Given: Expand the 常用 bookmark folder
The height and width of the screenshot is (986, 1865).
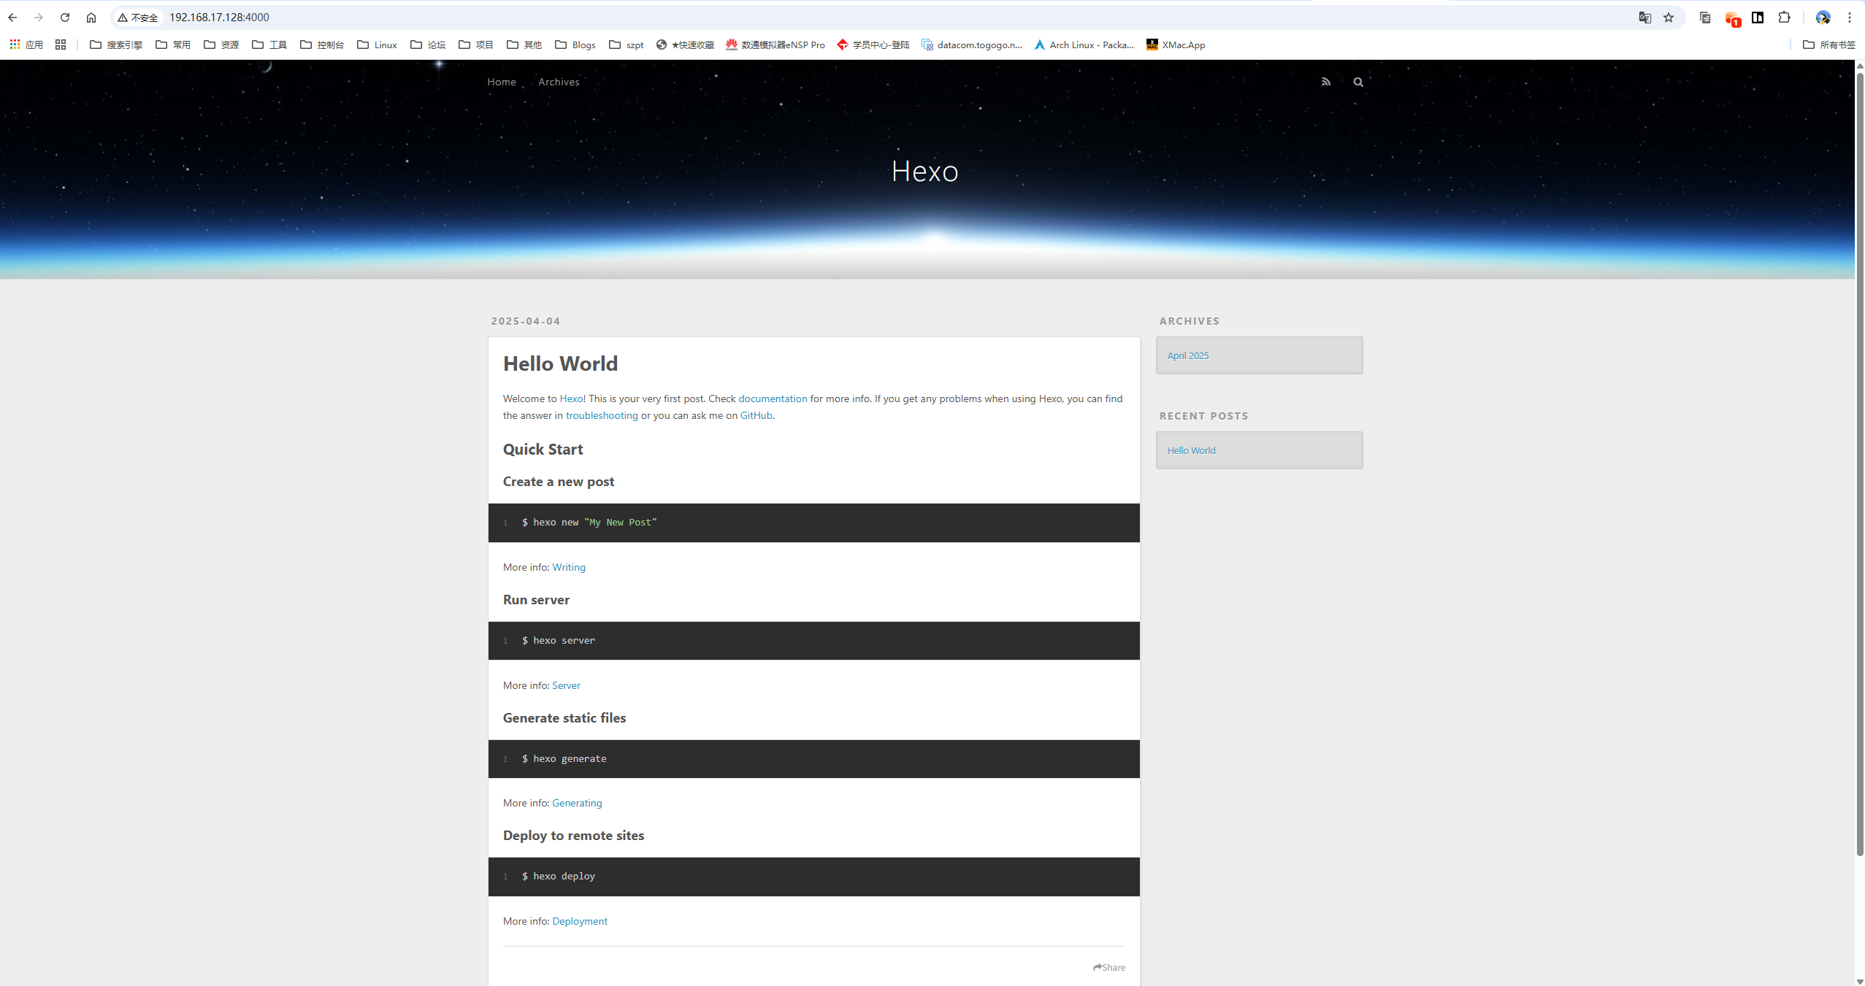Looking at the screenshot, I should pyautogui.click(x=173, y=45).
